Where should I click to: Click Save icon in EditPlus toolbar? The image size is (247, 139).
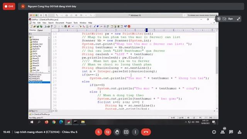coord(38,26)
